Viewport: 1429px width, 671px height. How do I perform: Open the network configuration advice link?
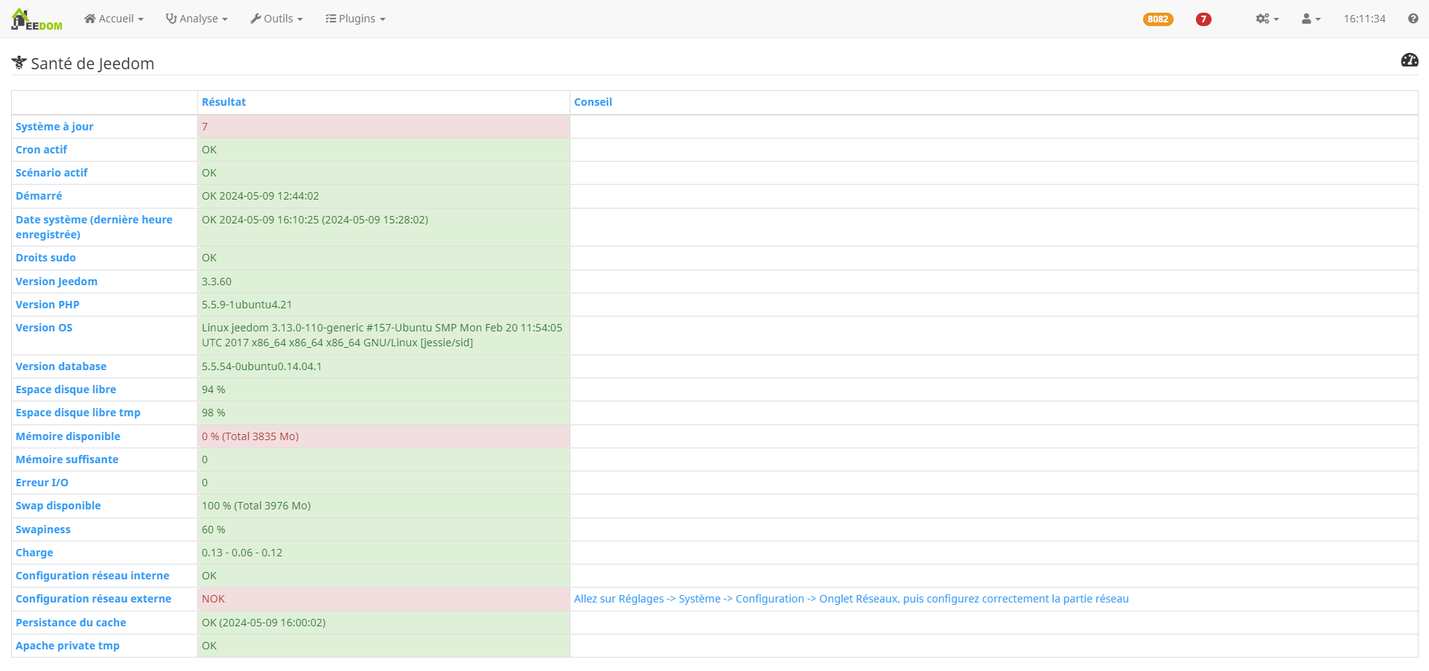click(x=851, y=599)
